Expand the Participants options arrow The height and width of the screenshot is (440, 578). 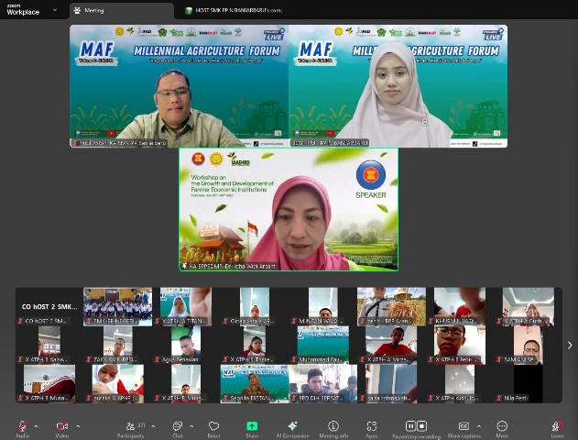coord(154,426)
